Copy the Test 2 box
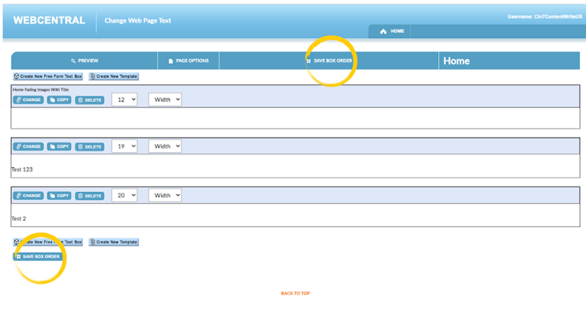 coord(59,196)
